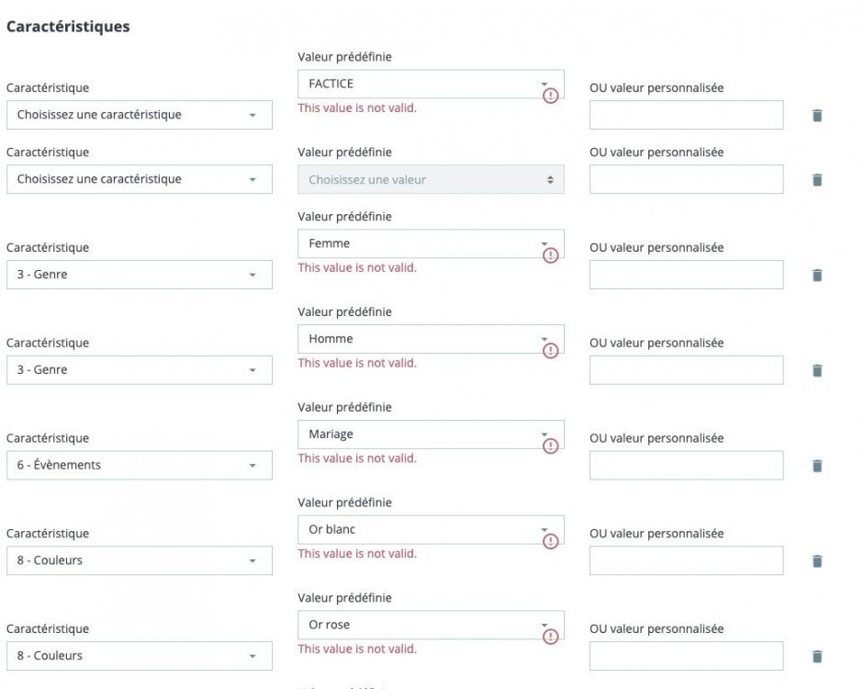The height and width of the screenshot is (689, 864).
Task: Click custom value field in the FACTICE row
Action: click(x=686, y=115)
